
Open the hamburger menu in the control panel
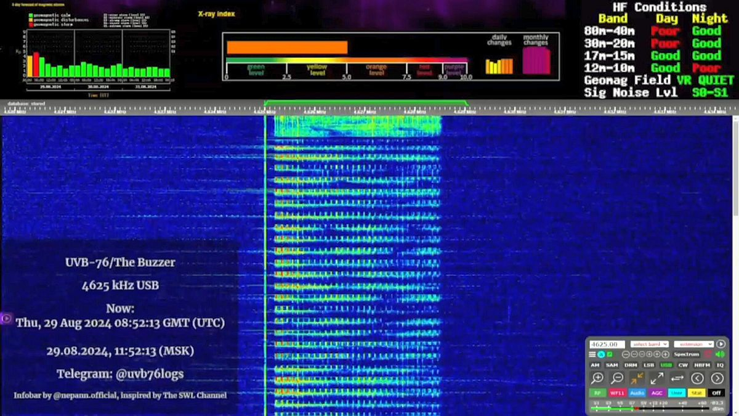[592, 354]
